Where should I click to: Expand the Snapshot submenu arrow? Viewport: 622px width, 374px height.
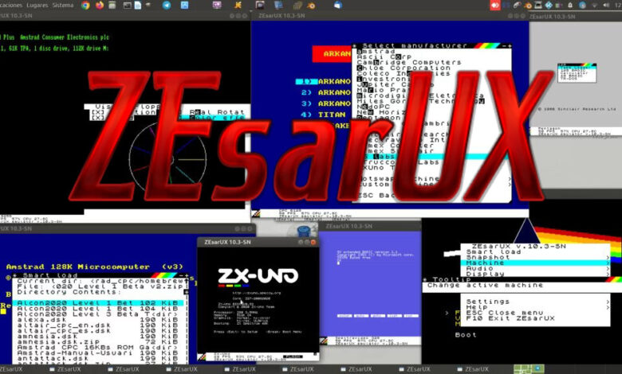(607, 257)
